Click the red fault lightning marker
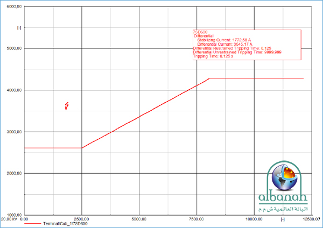 pyautogui.click(x=67, y=106)
